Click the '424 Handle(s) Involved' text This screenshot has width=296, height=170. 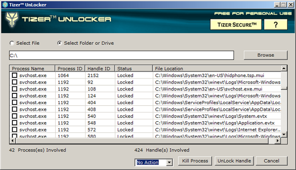[x=162, y=150]
